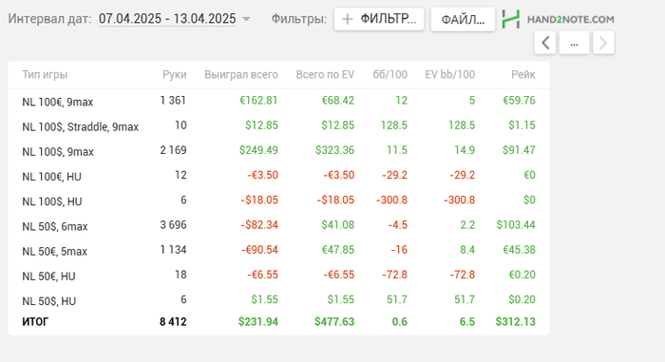Expand the date interval dropdown arrow
Viewport: 665px width, 362px height.
point(246,19)
